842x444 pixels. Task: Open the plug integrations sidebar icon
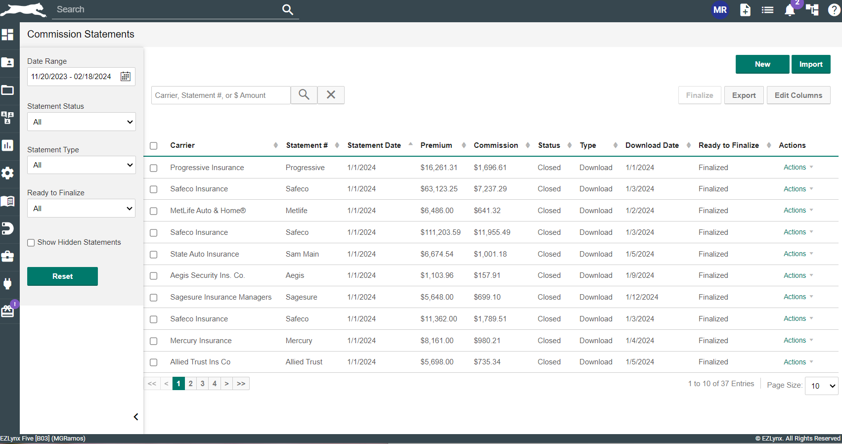pyautogui.click(x=7, y=284)
